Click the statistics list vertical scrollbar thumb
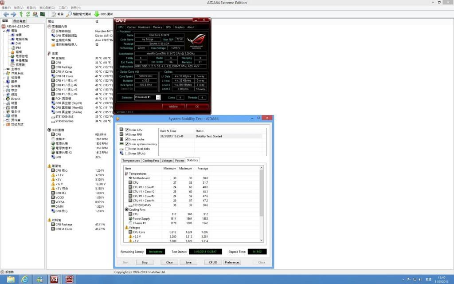Screen dimensions: 454x284 point(262,193)
